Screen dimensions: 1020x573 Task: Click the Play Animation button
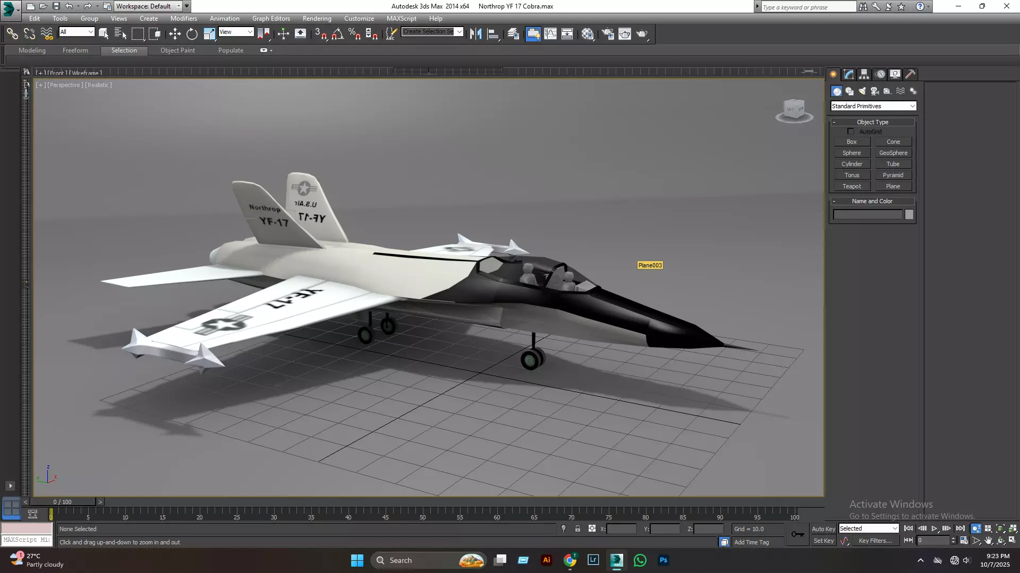pos(934,528)
